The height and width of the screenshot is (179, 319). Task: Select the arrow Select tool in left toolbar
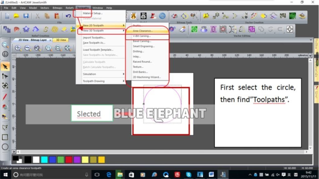[5, 67]
